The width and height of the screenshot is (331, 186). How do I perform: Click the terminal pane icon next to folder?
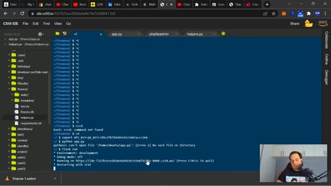pos(65,34)
